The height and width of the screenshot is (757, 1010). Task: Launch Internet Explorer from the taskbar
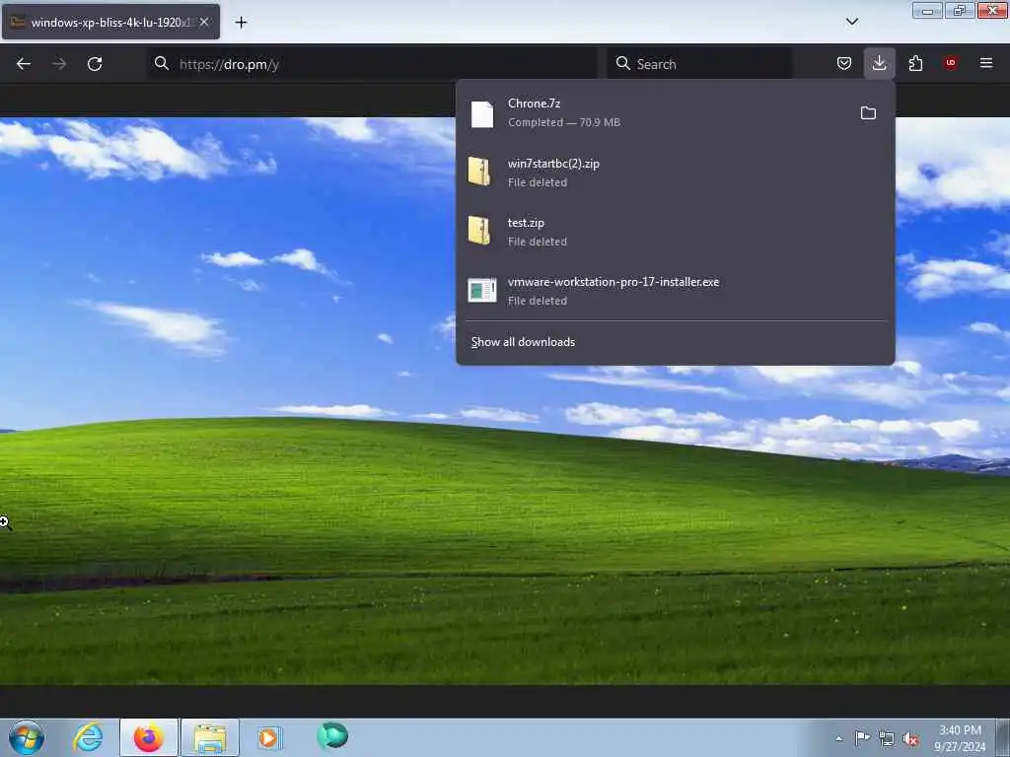tap(88, 737)
